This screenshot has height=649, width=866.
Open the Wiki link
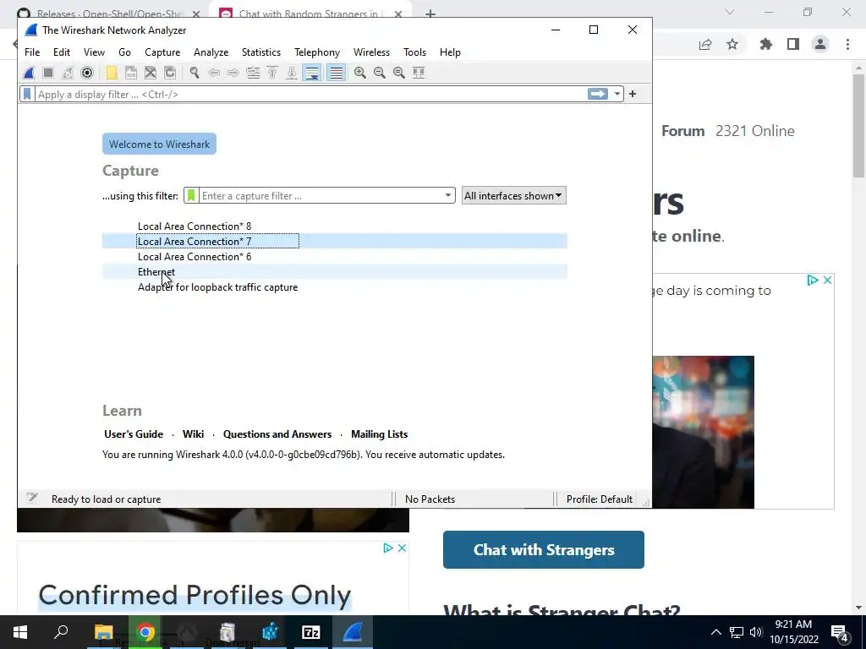tap(194, 434)
